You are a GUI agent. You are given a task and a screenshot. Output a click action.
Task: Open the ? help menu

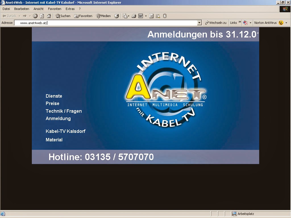click(80, 9)
